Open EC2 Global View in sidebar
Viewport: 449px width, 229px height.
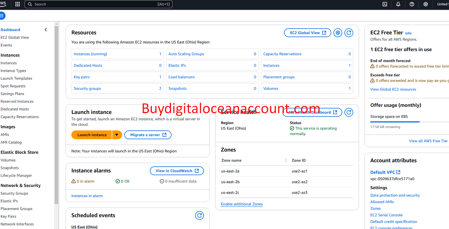tap(15, 37)
